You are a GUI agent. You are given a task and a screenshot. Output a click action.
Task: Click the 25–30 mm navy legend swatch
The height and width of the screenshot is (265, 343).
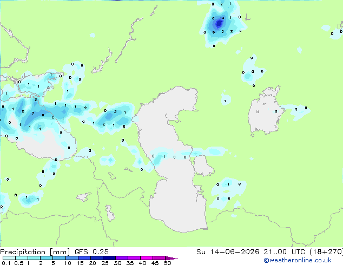tap(109, 258)
